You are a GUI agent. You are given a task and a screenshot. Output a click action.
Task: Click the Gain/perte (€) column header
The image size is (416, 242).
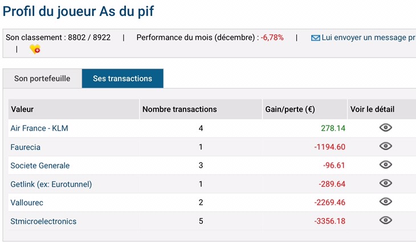point(290,109)
